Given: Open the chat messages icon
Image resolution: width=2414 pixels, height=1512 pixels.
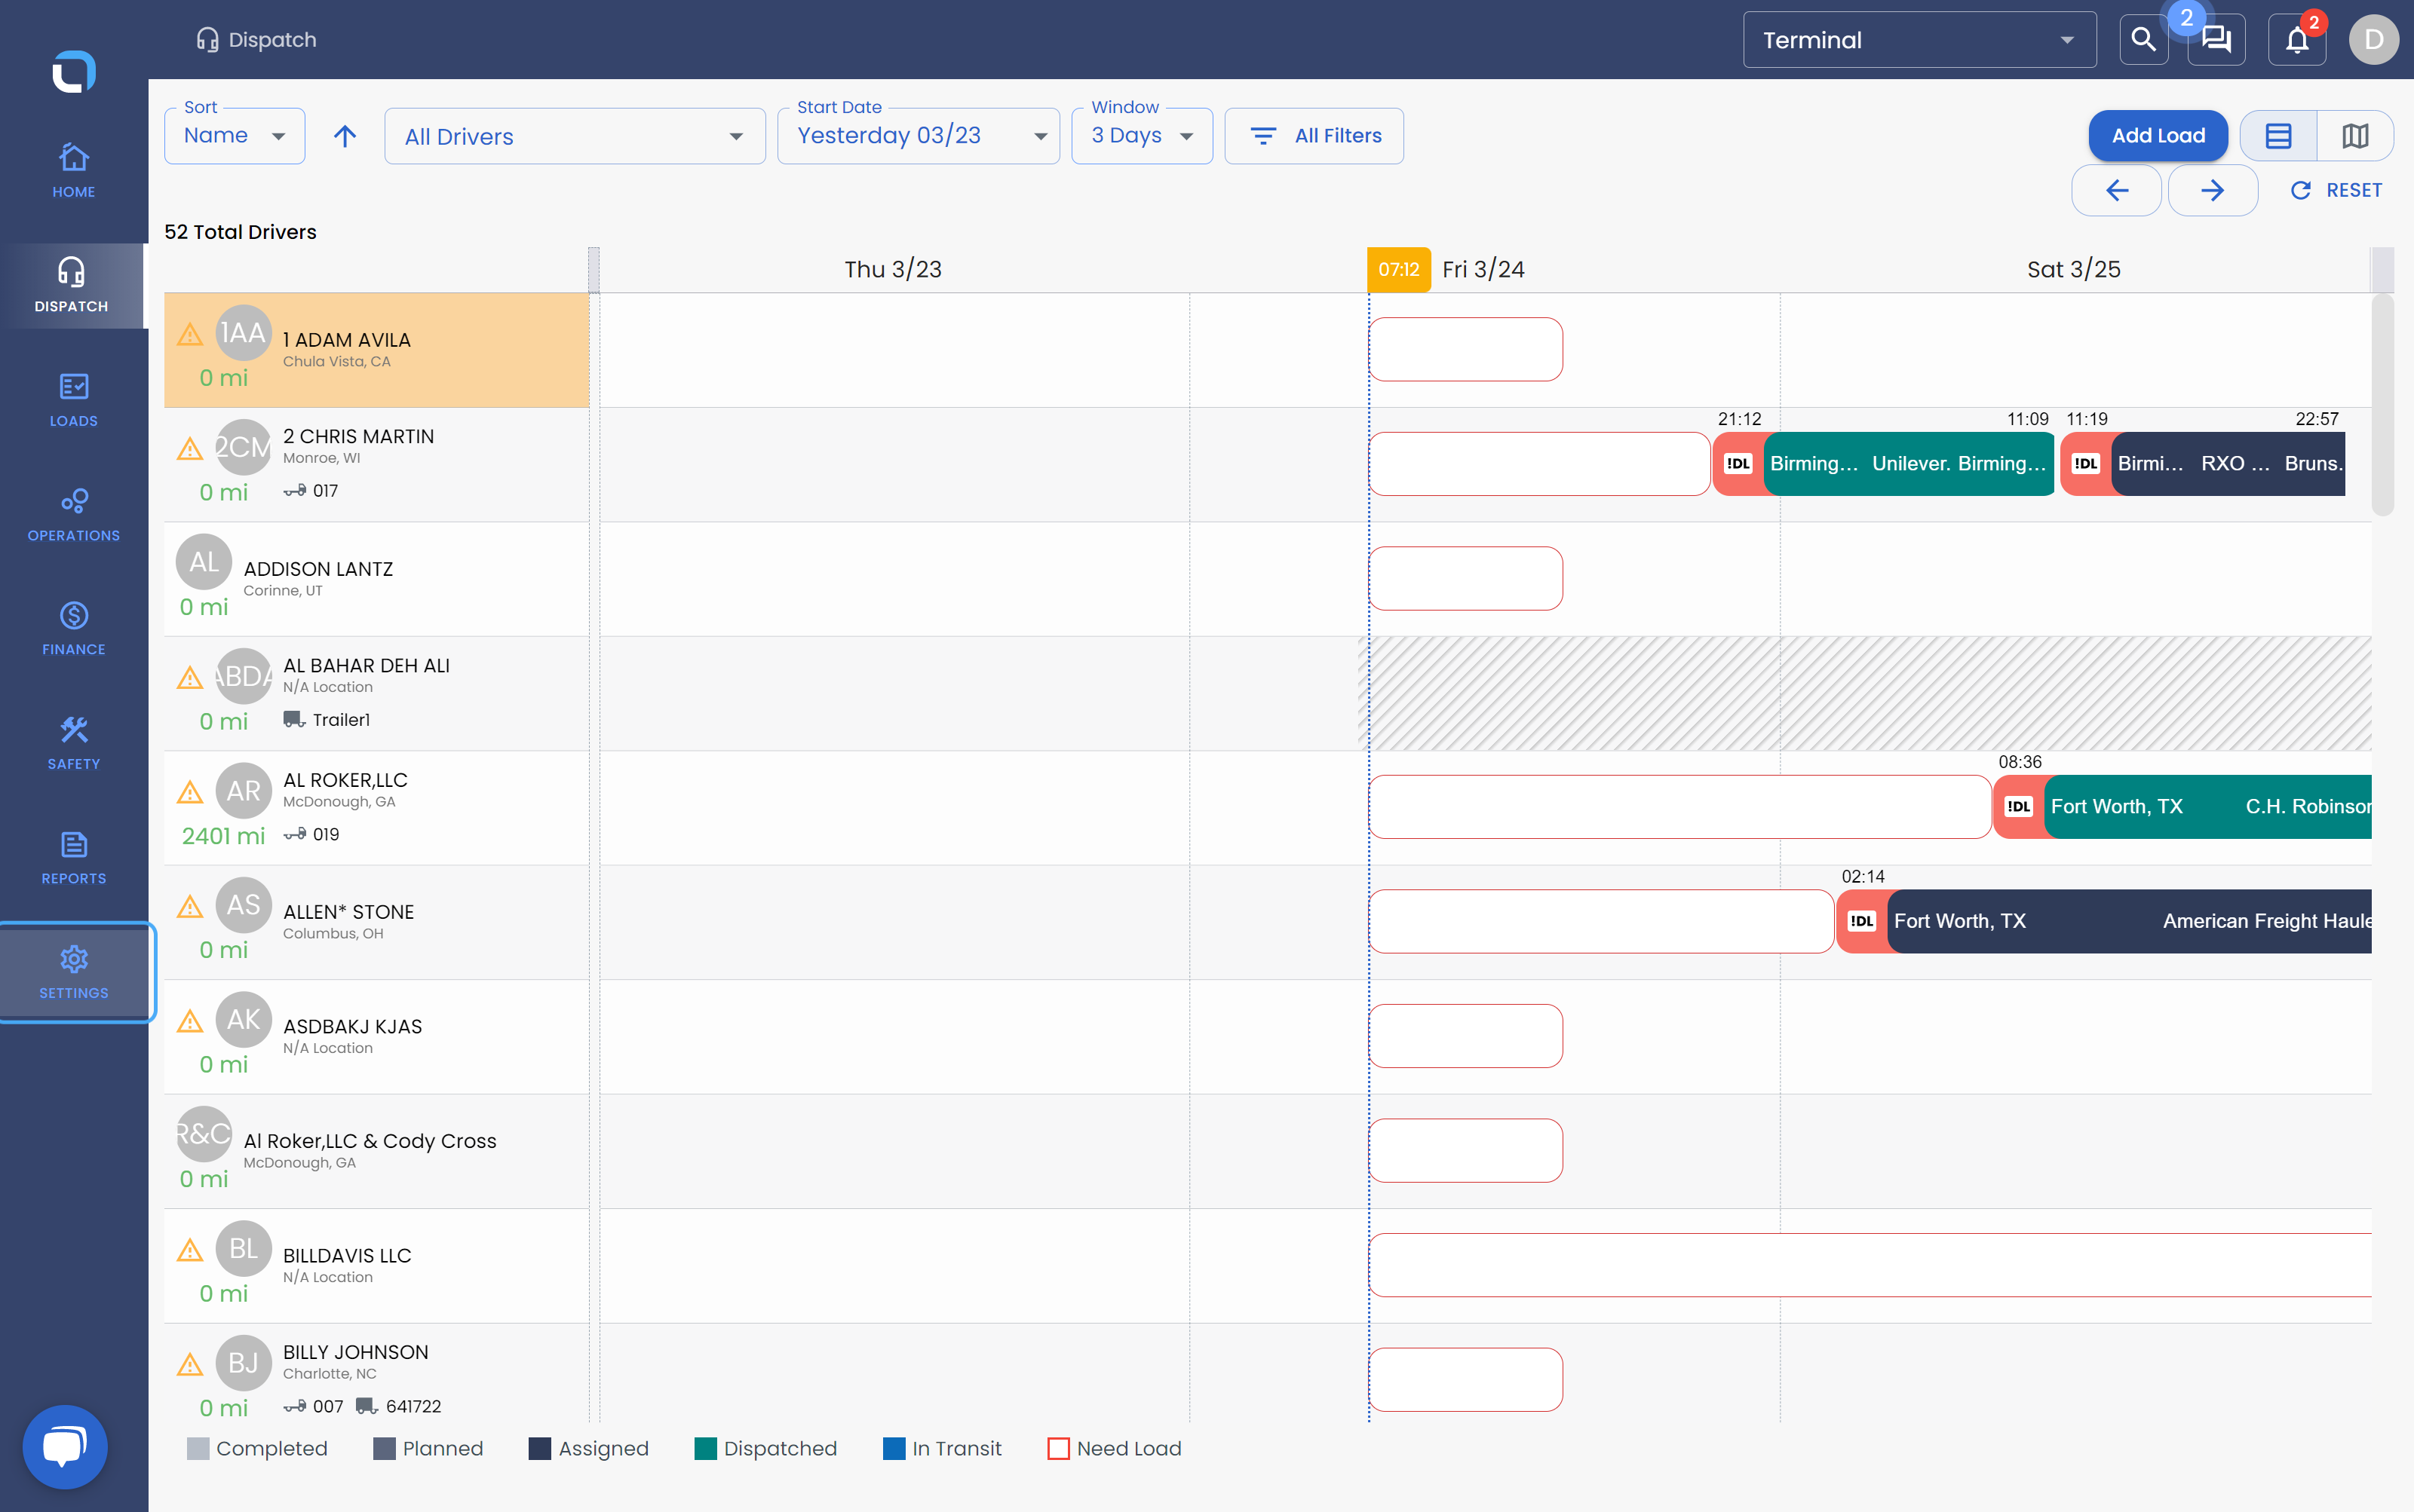Looking at the screenshot, I should pos(2216,40).
